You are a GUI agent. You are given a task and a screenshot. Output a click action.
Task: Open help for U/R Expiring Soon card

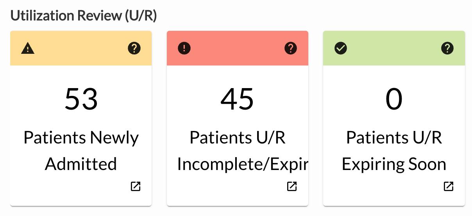tap(447, 48)
